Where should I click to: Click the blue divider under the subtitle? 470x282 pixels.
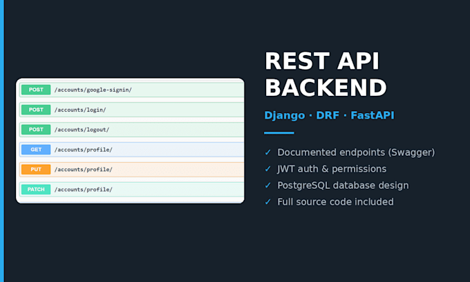(279, 133)
